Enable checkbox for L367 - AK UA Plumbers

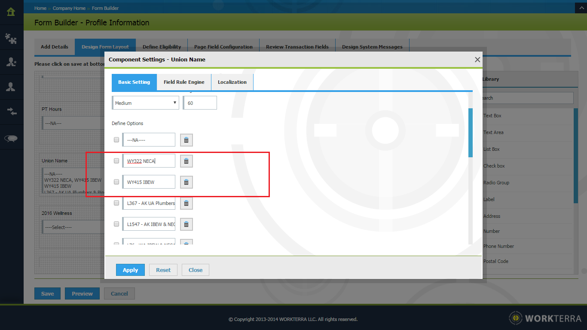point(116,203)
